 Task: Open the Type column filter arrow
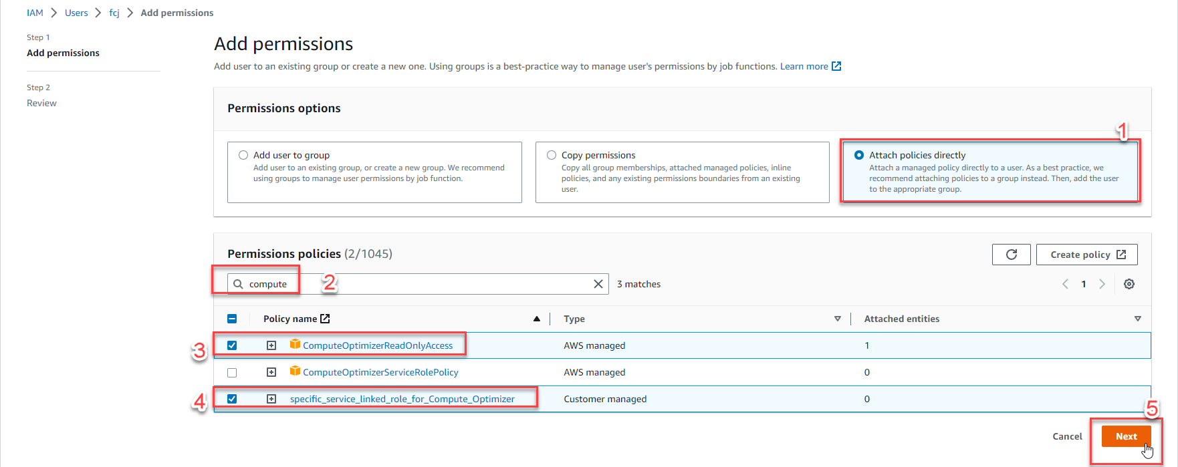pyautogui.click(x=837, y=319)
